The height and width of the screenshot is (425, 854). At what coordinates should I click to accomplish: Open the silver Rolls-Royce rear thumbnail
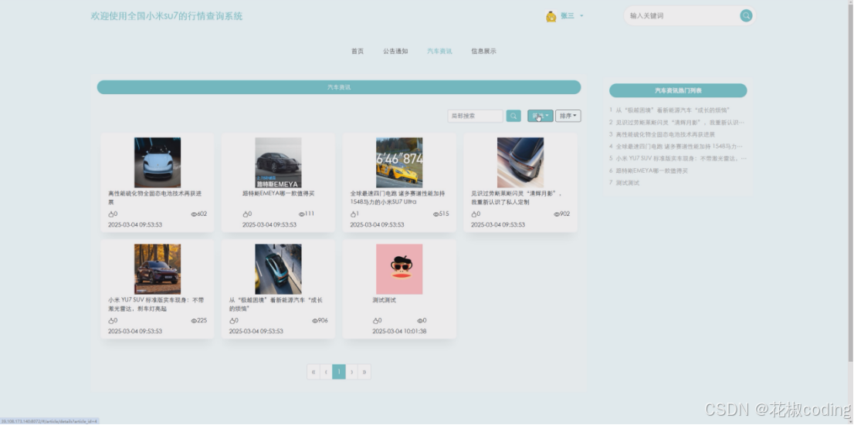tap(520, 163)
